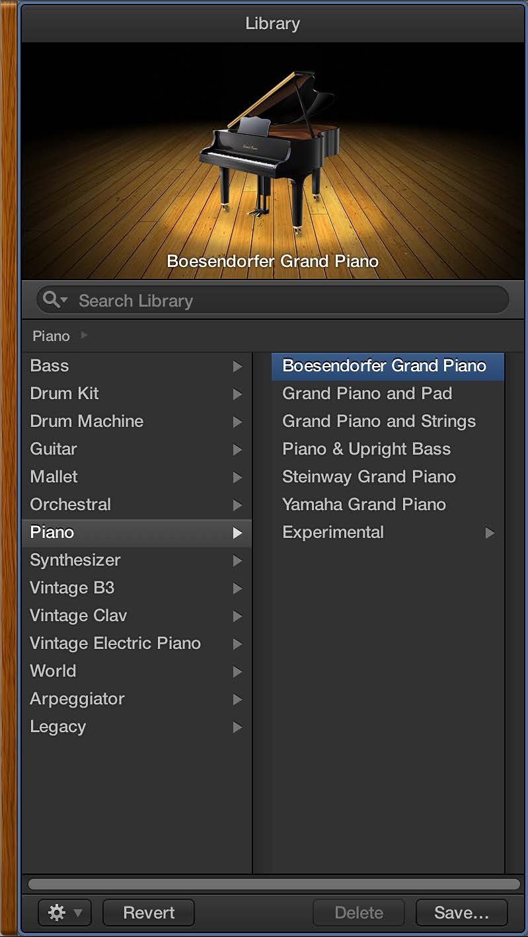Click the Piano breadcrumb path item
The image size is (528, 937).
coord(51,336)
